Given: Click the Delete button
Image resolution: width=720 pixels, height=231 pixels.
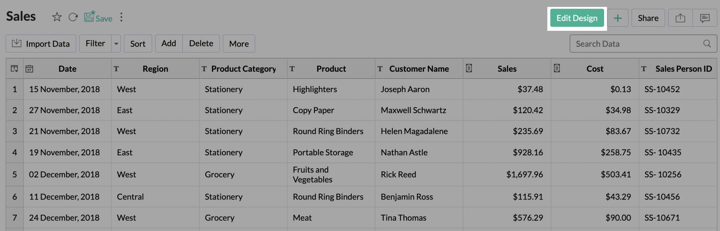Looking at the screenshot, I should [201, 44].
